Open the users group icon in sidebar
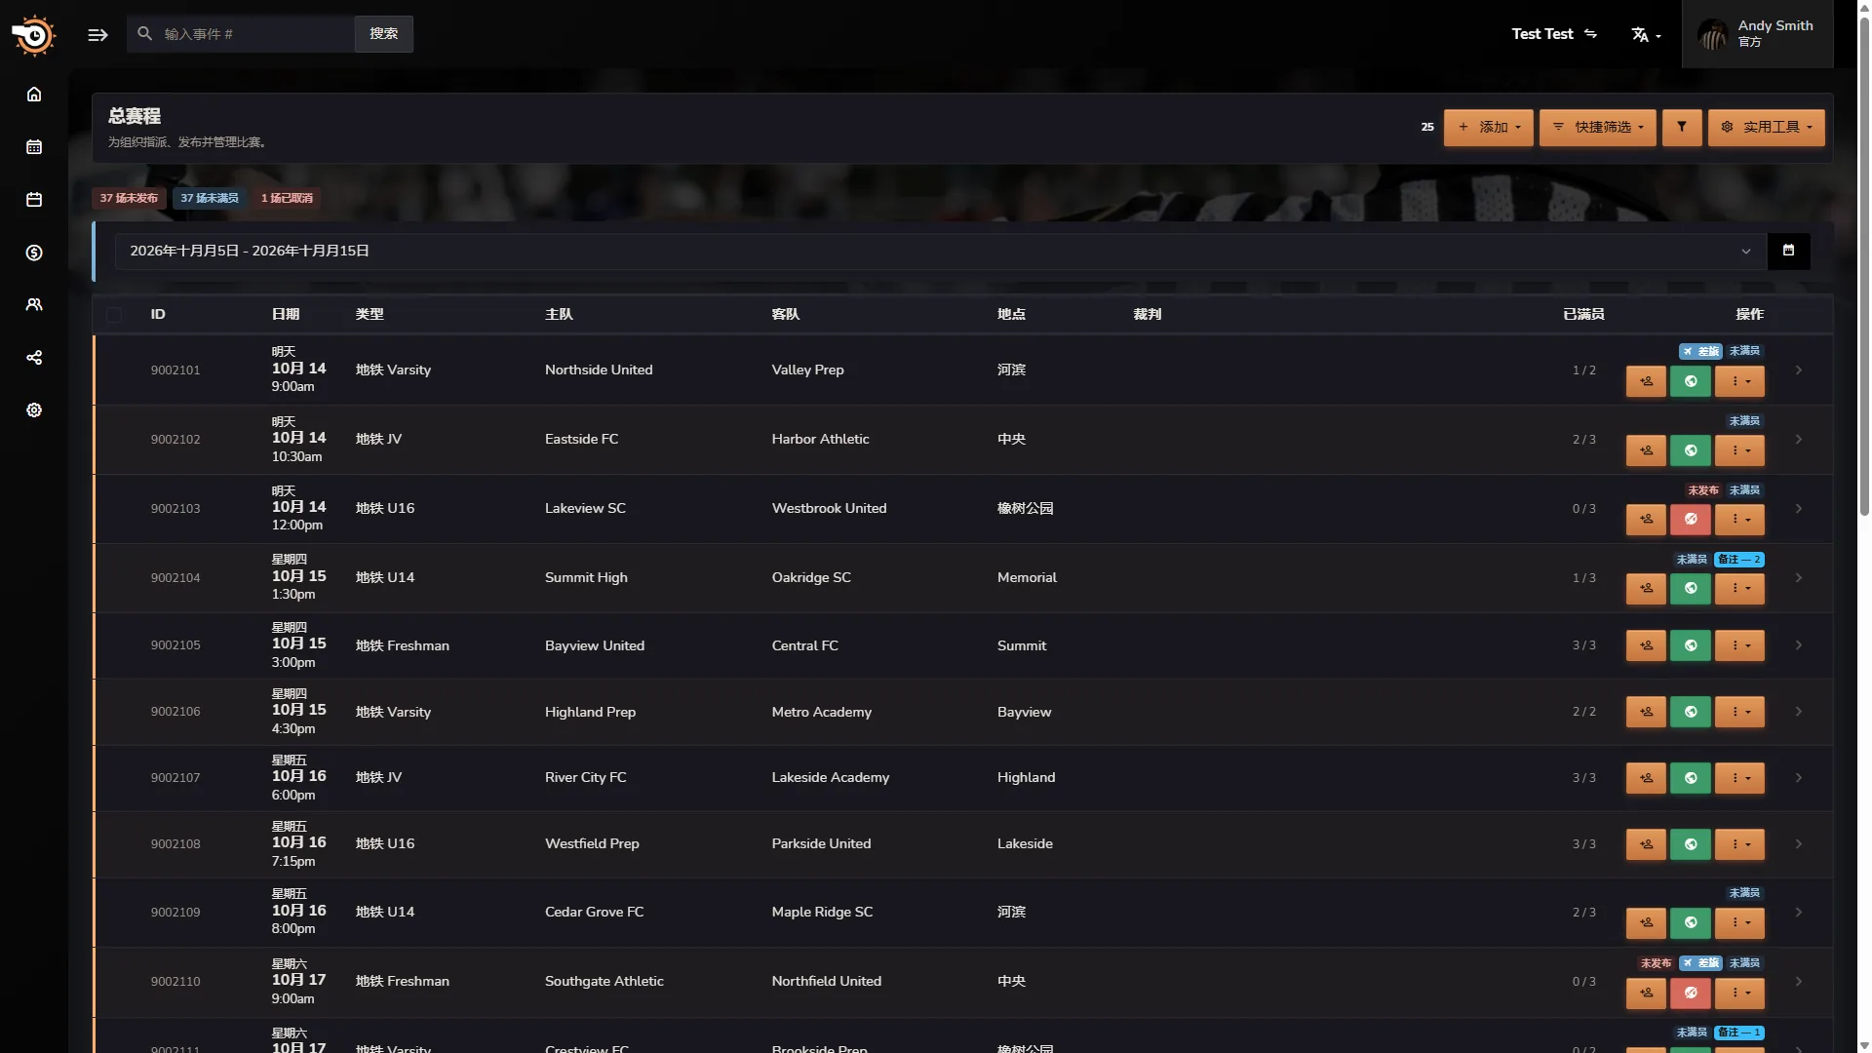 point(34,305)
